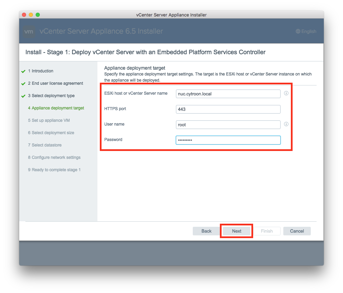Minimize the window with the yellow button
The image size is (343, 293).
[31, 15]
